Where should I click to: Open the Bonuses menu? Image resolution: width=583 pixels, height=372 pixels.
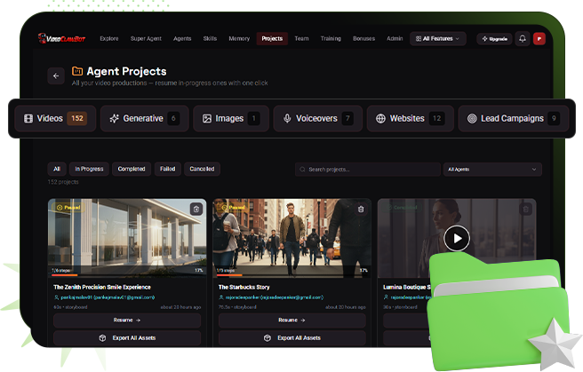point(363,38)
